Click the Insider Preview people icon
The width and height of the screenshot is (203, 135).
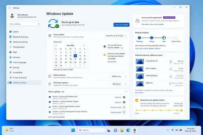(137, 21)
